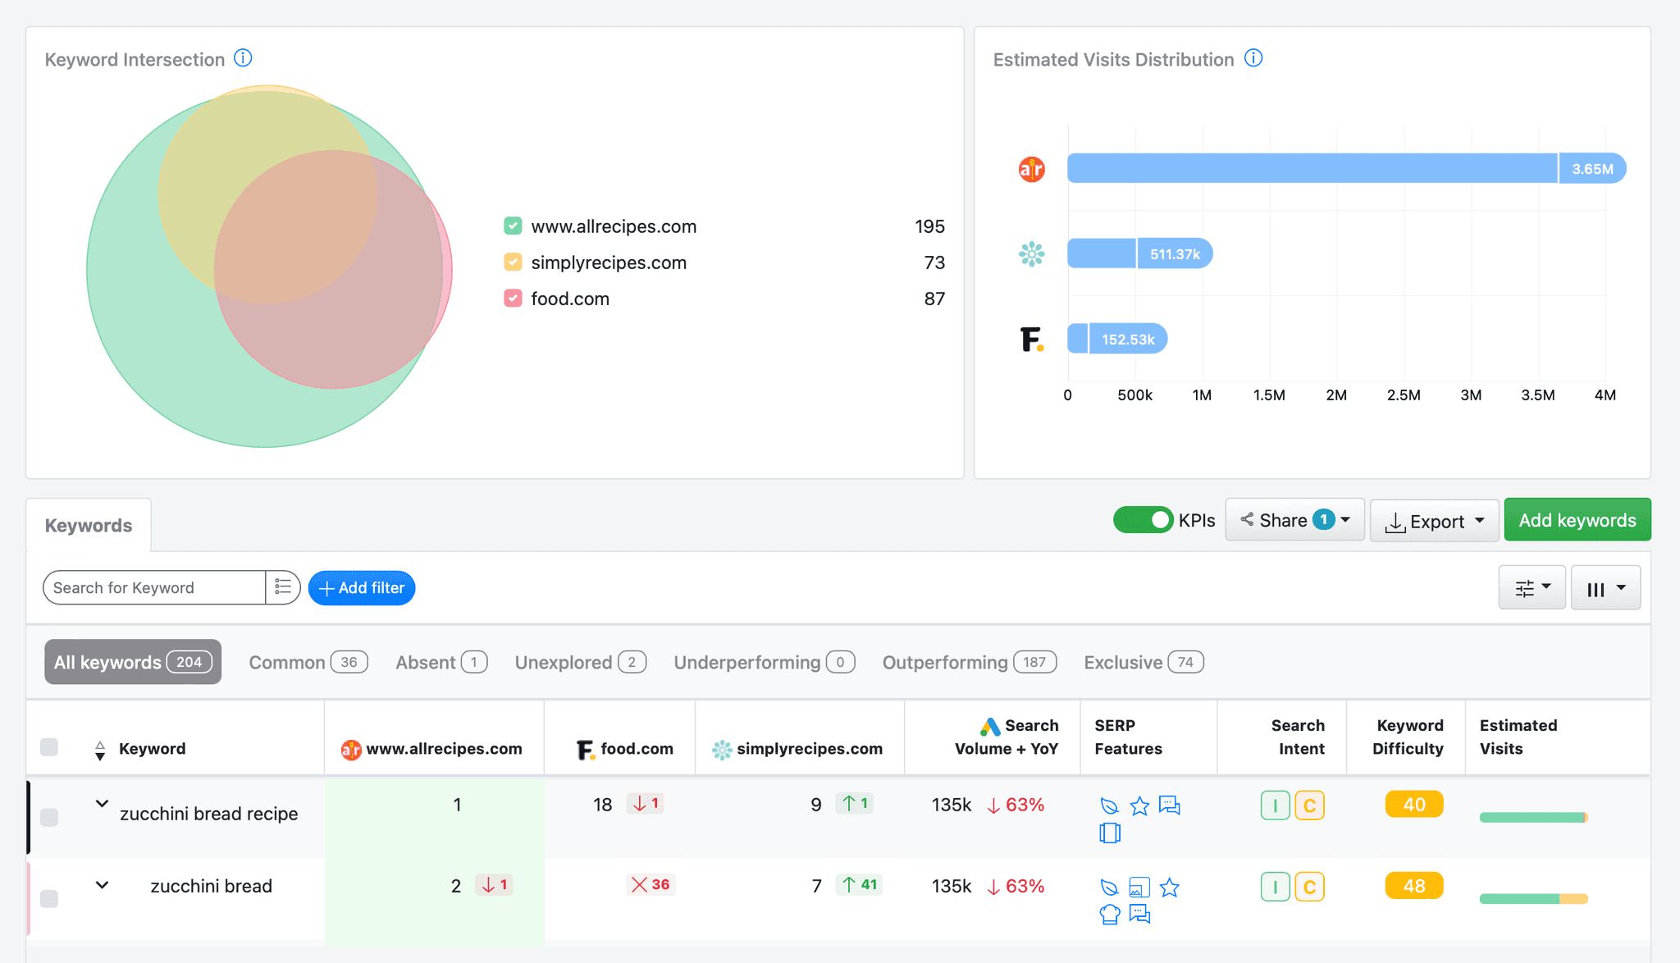Select the zucchini bread row checkbox
Image resolution: width=1680 pixels, height=963 pixels.
click(x=49, y=898)
